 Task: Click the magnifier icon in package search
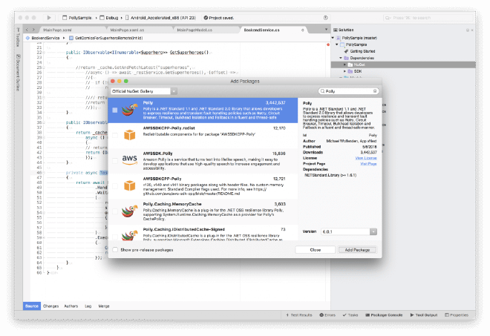322,91
